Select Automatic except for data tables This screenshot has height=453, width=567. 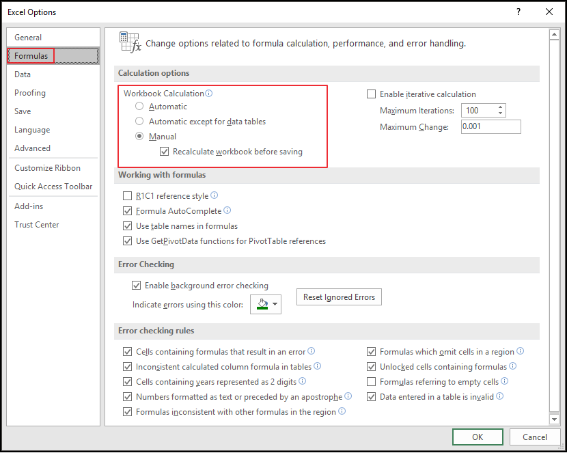(x=139, y=121)
